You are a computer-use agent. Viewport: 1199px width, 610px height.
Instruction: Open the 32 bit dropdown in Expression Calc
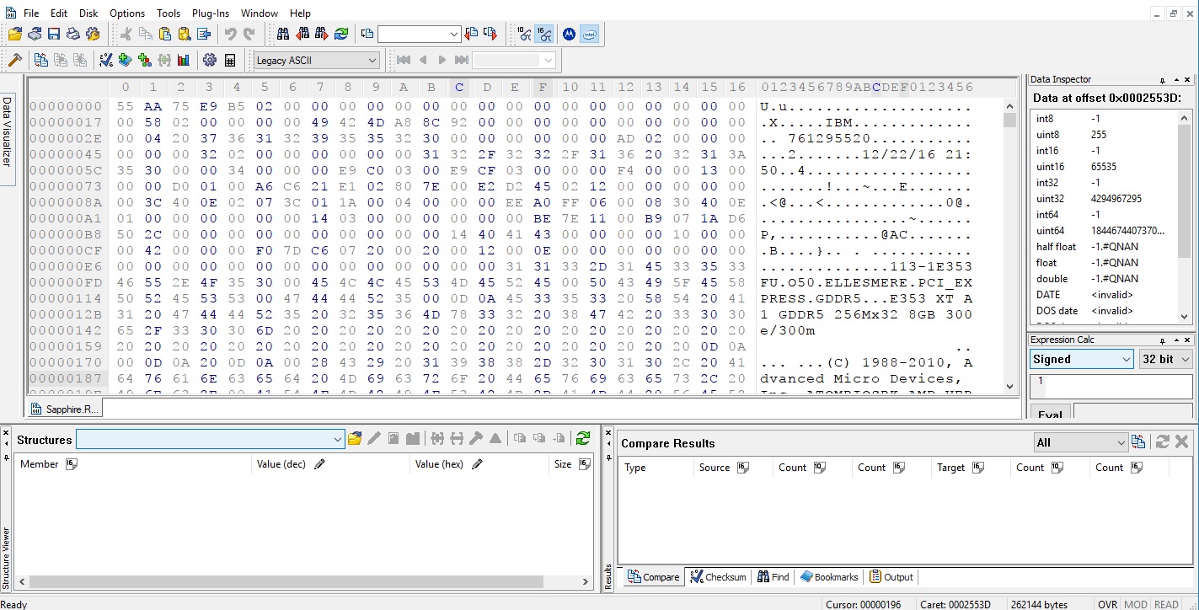[1166, 359]
